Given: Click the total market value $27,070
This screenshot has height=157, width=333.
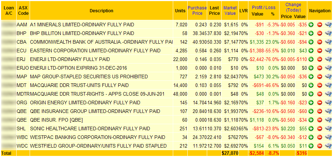Looking at the screenshot, I should click(230, 153).
